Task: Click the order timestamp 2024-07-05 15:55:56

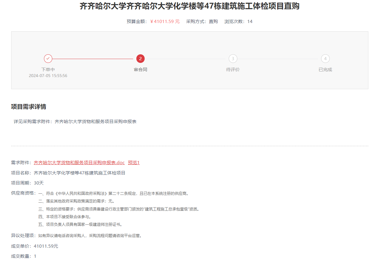Action: 48,76
